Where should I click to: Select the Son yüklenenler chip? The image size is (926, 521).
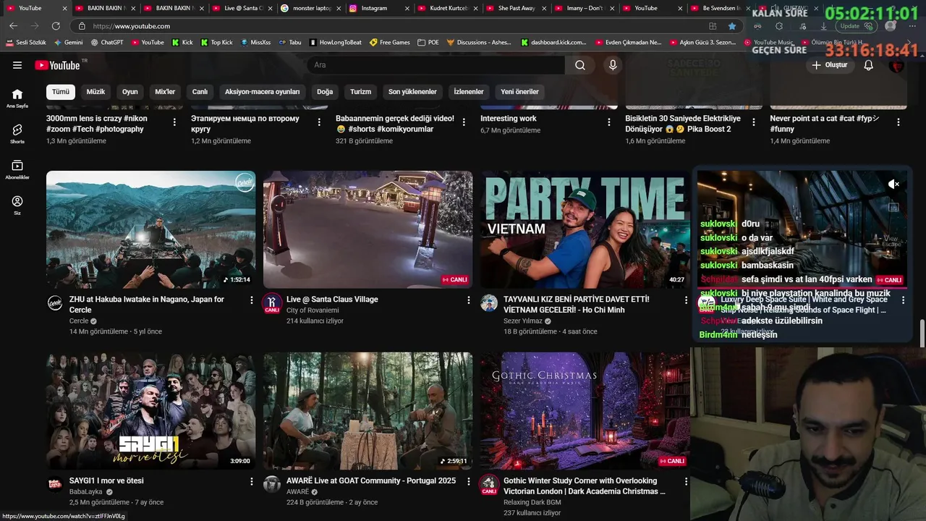click(412, 92)
